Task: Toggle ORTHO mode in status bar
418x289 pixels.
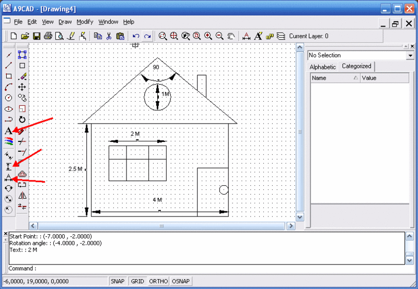Action: [158, 281]
